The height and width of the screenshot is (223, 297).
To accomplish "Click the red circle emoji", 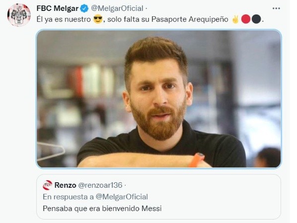I will (x=246, y=19).
